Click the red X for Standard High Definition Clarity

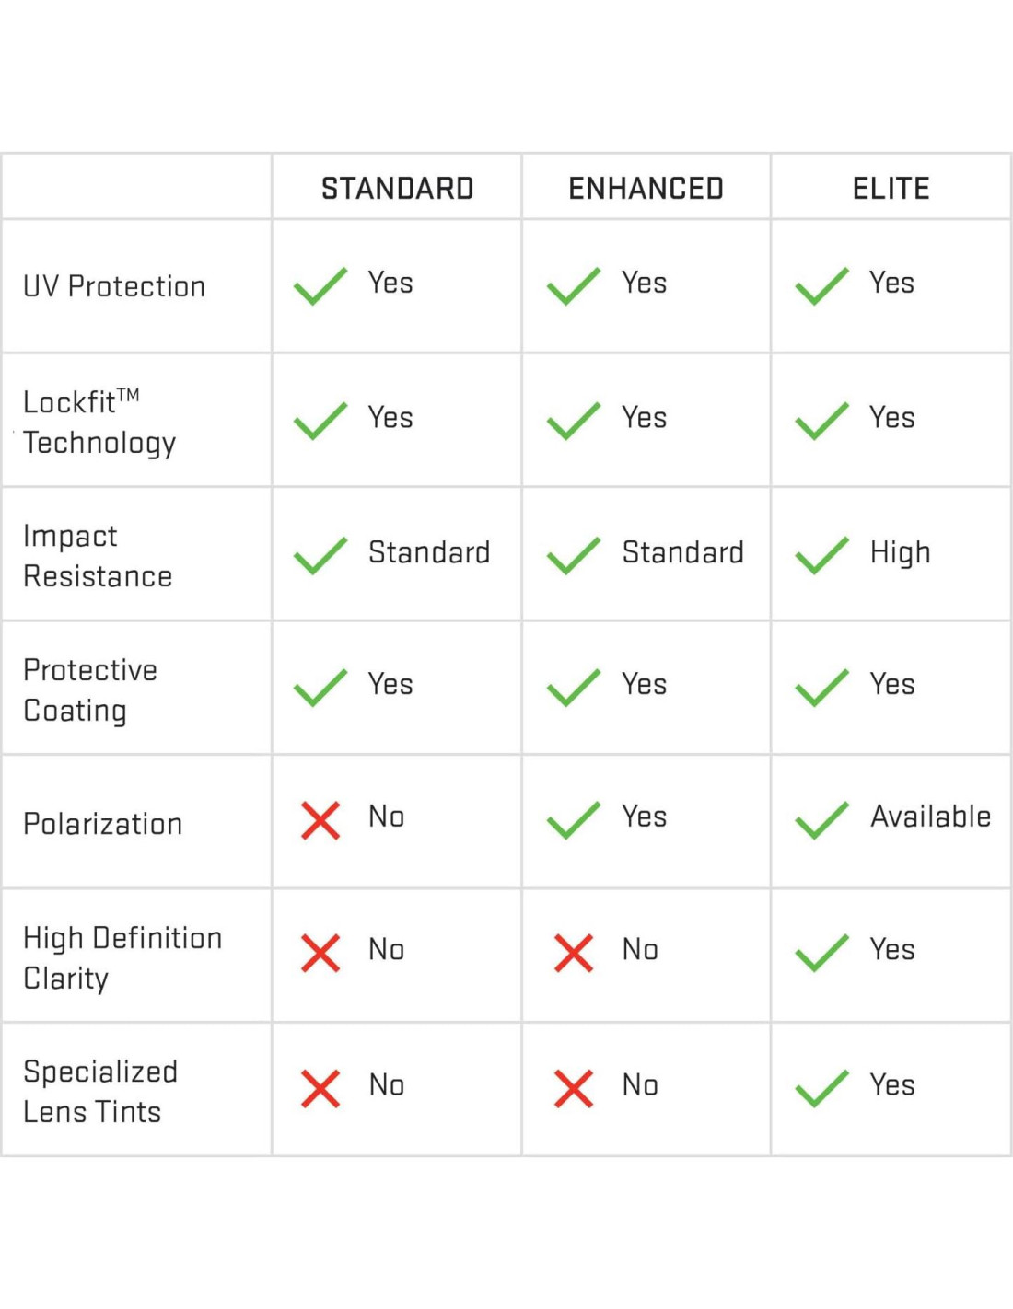320,953
